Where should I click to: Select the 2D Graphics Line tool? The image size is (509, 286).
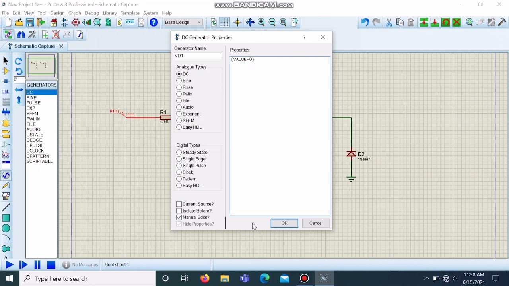click(x=6, y=207)
